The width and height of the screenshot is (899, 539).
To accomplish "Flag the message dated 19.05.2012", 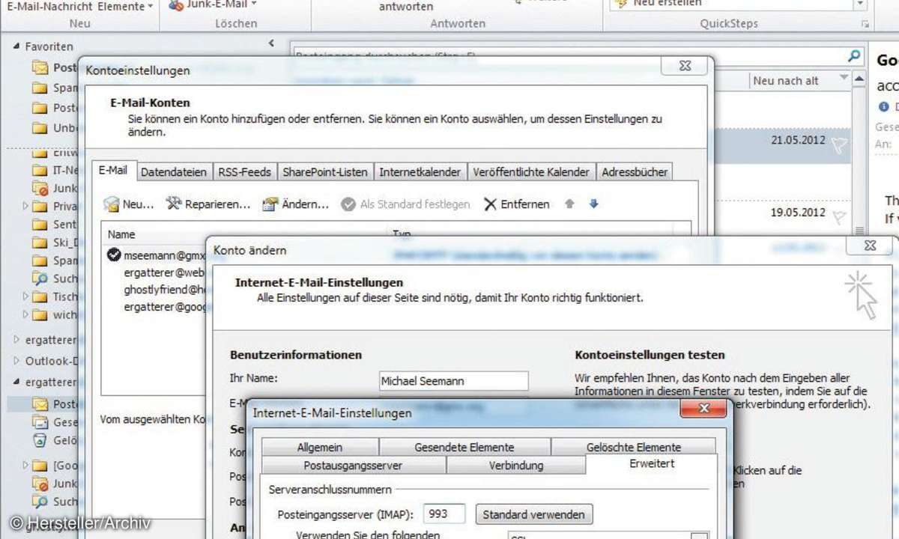I will 839,217.
